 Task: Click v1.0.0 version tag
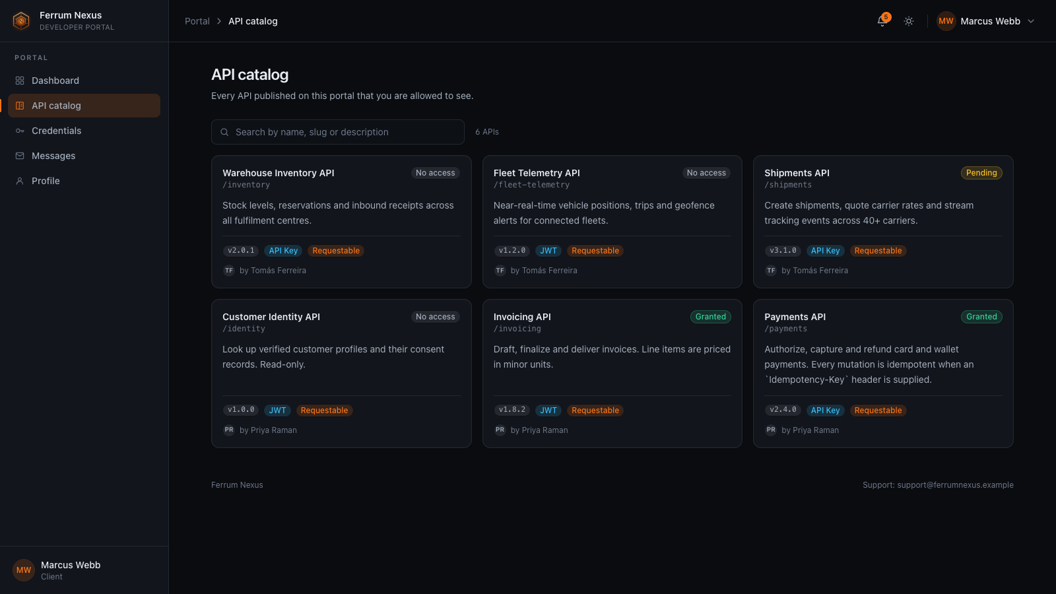(x=241, y=410)
